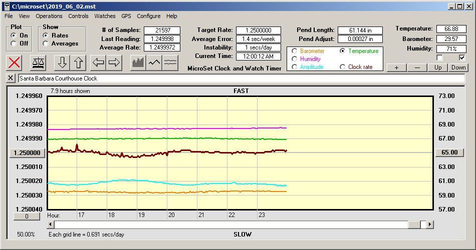
Task: Choose the Clock rate radio option
Action: (x=342, y=67)
